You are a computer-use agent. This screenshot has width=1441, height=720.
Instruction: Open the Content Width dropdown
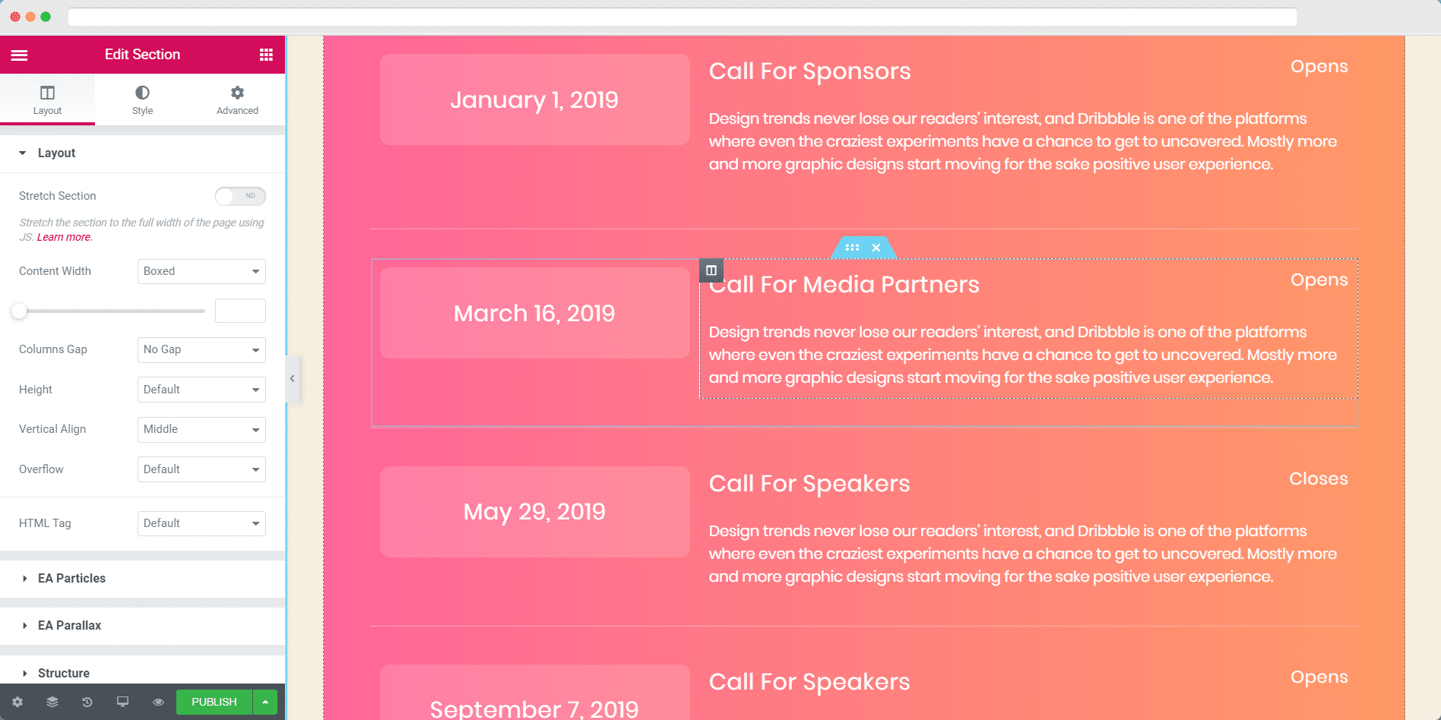(x=201, y=271)
